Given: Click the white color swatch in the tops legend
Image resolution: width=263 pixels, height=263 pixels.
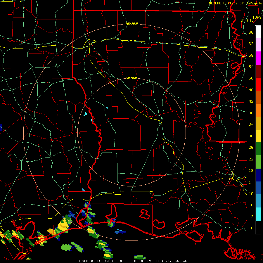Looking at the screenshot, I should [x=258, y=32].
